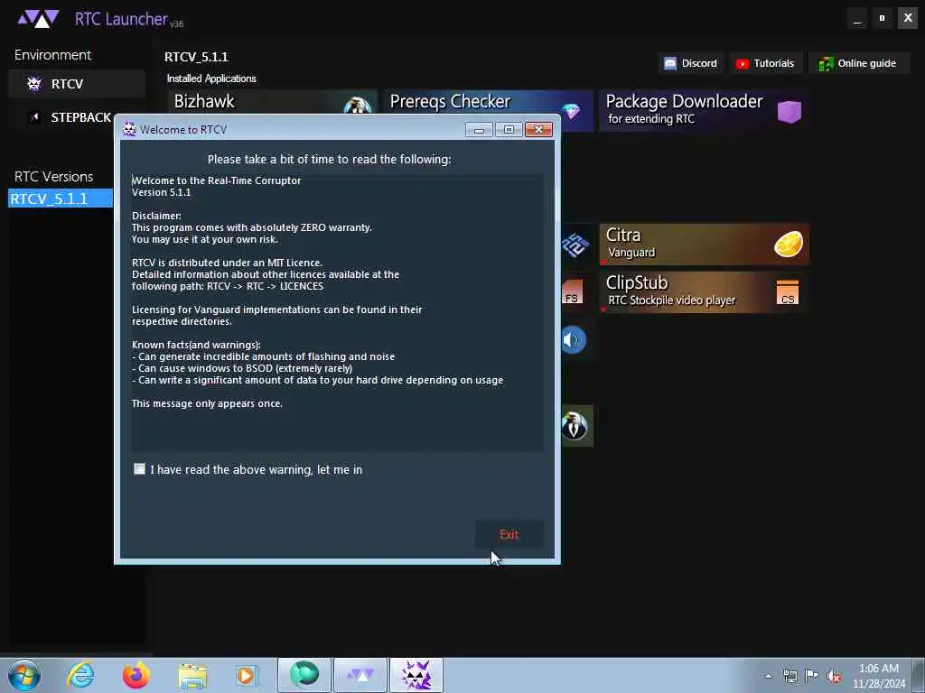Open the Windows Start menu
This screenshot has height=693, width=925.
pyautogui.click(x=24, y=675)
